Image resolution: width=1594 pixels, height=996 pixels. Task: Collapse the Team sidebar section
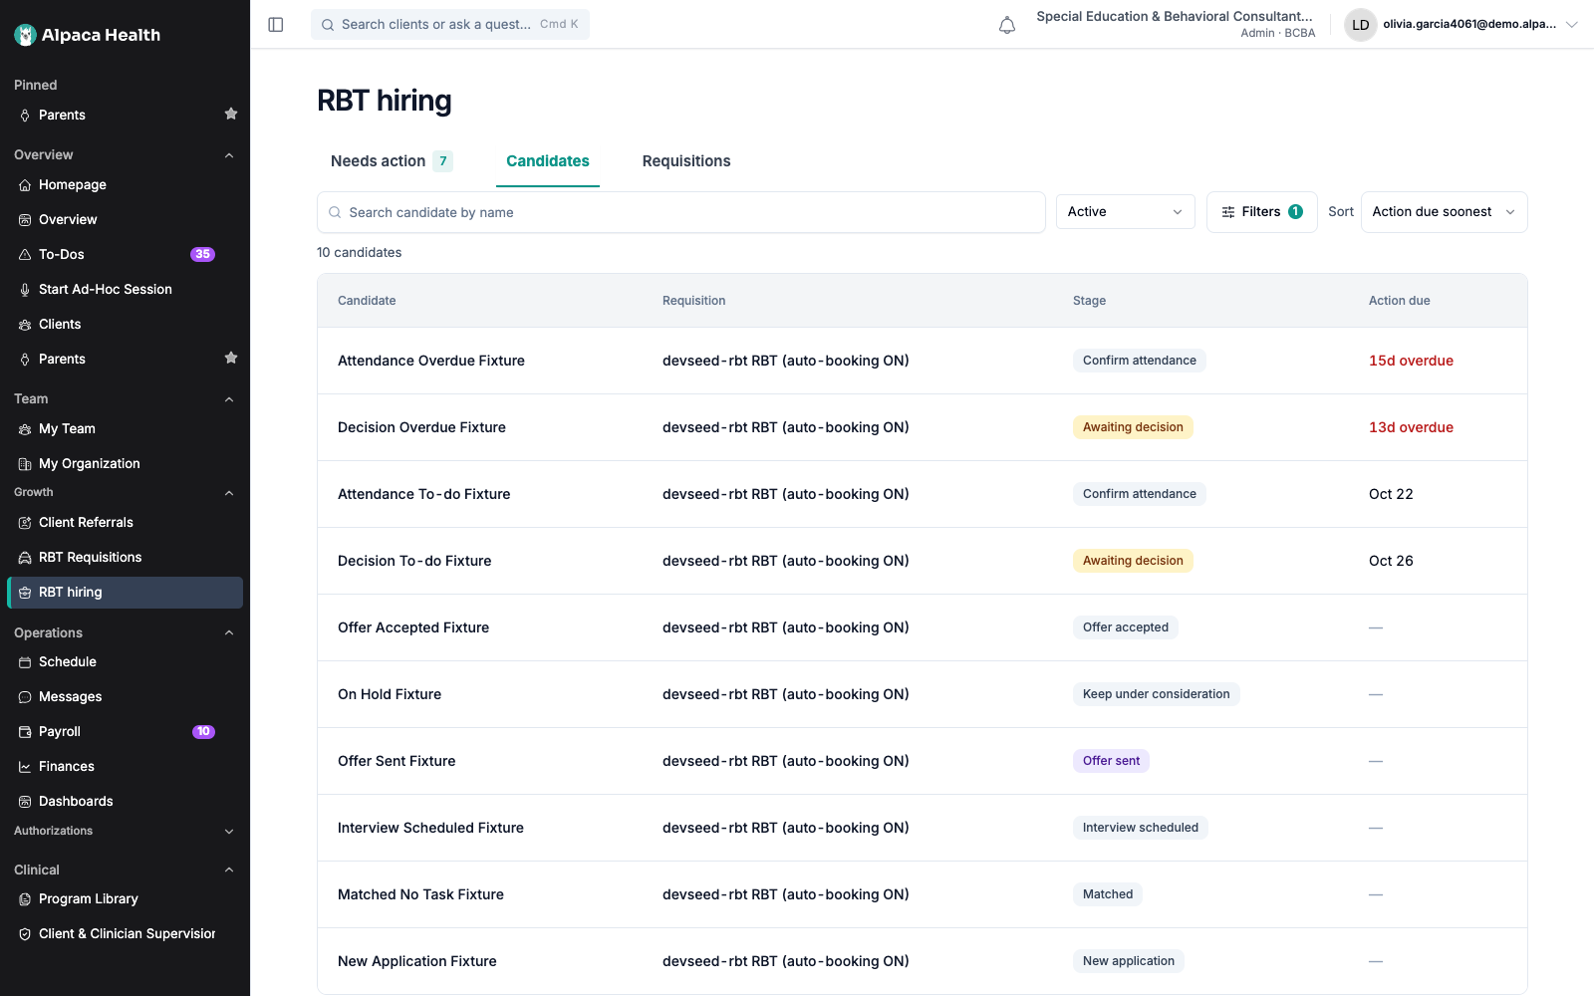(229, 399)
